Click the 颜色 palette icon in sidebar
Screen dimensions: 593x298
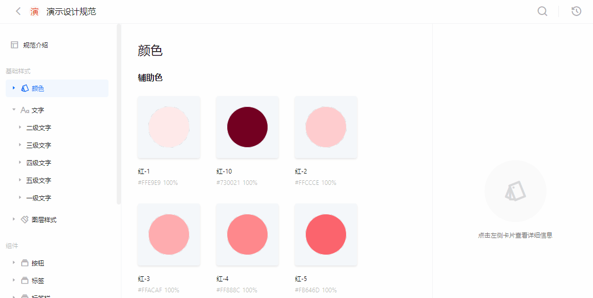(25, 88)
